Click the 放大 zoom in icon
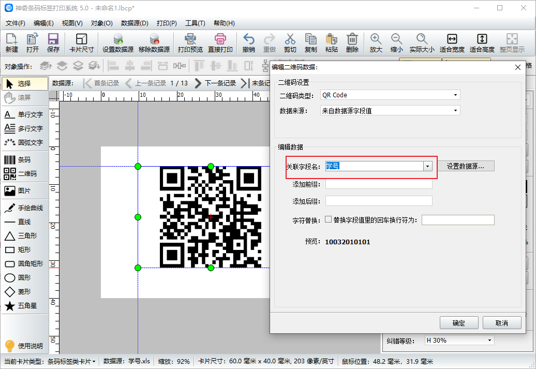 click(376, 42)
